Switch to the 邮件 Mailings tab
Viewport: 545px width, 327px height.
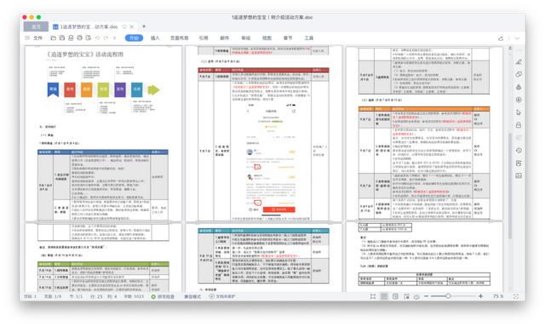tap(225, 37)
